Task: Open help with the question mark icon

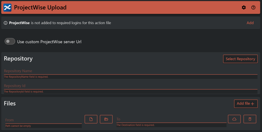Action: click(253, 7)
